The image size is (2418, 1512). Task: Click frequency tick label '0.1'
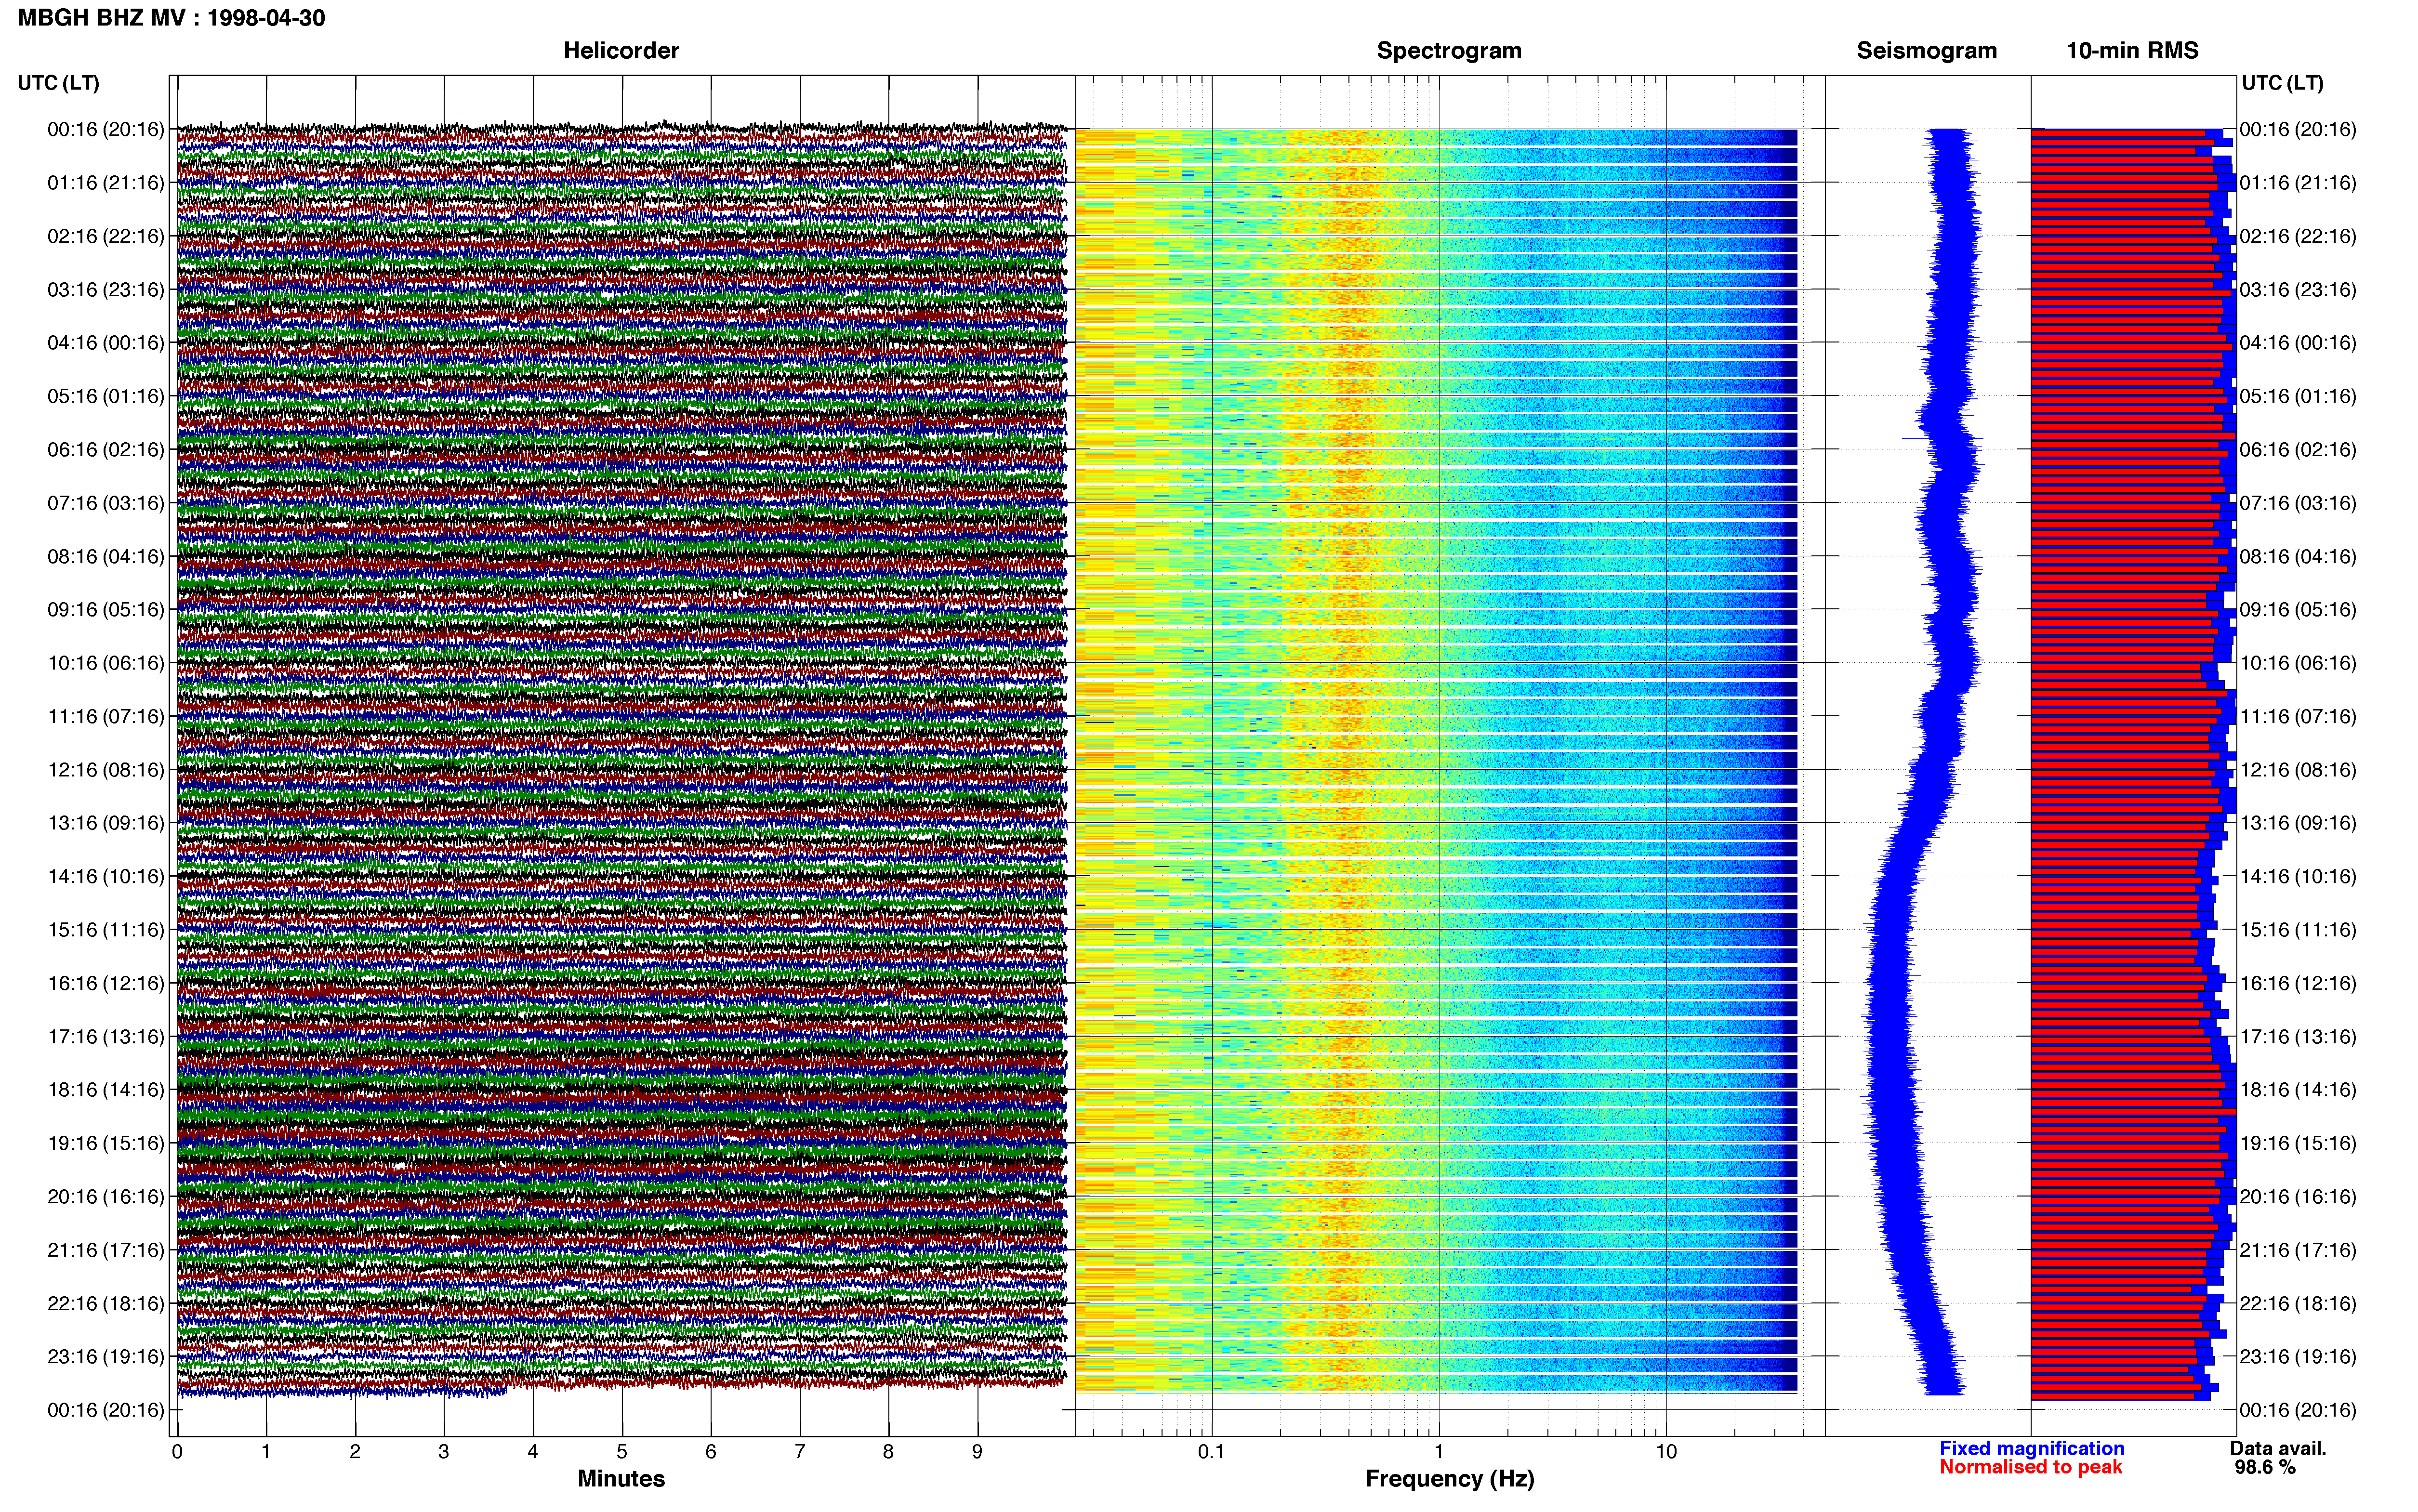1211,1452
